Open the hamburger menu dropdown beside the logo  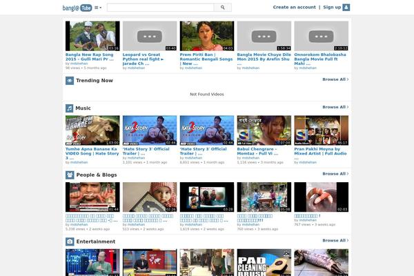[x=98, y=8]
